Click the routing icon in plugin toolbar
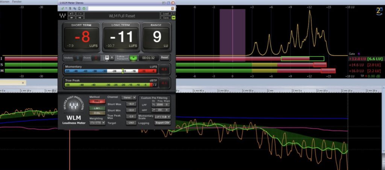385x170 pixels. click(x=74, y=8)
